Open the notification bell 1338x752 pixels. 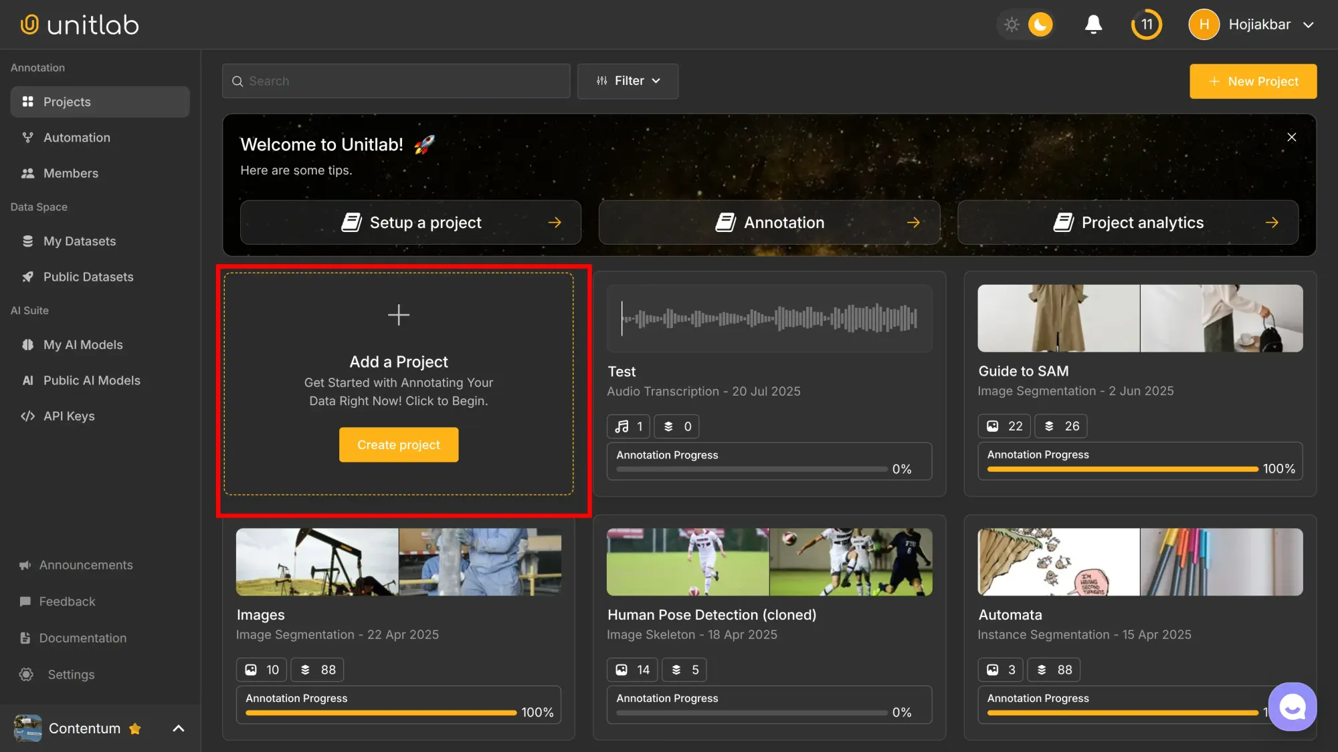coord(1092,24)
